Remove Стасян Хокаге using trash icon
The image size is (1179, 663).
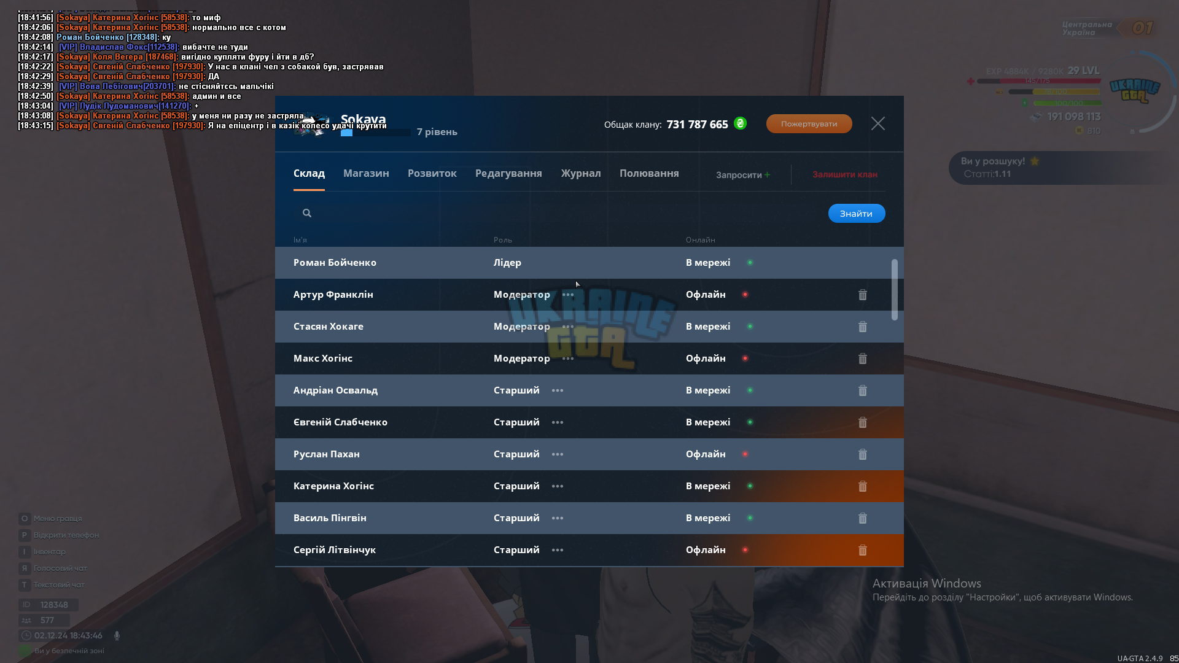coord(862,327)
